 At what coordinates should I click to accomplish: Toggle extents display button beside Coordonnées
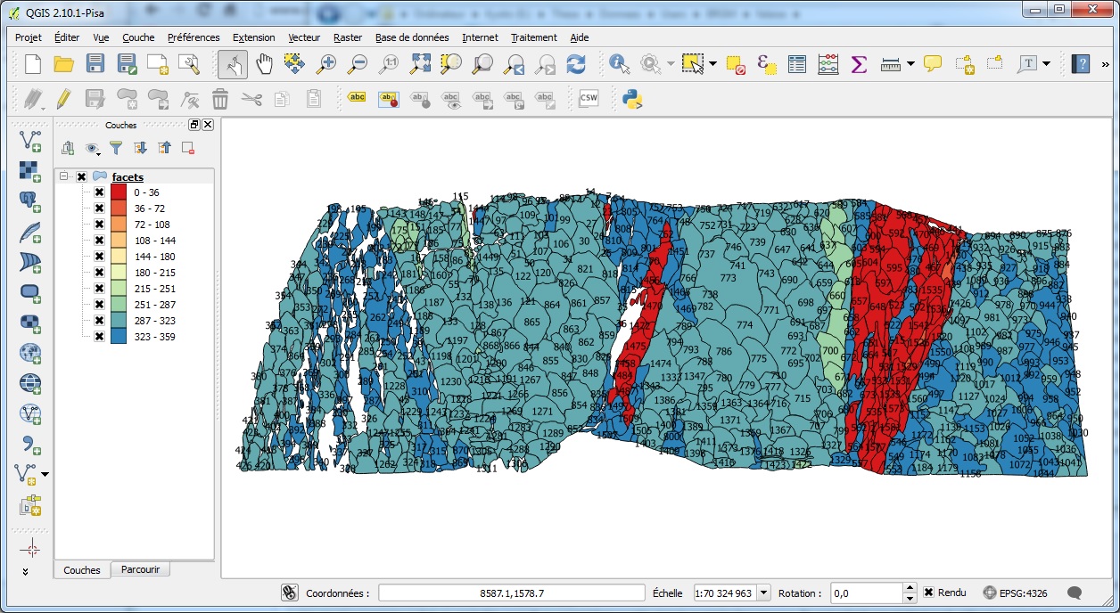point(289,593)
